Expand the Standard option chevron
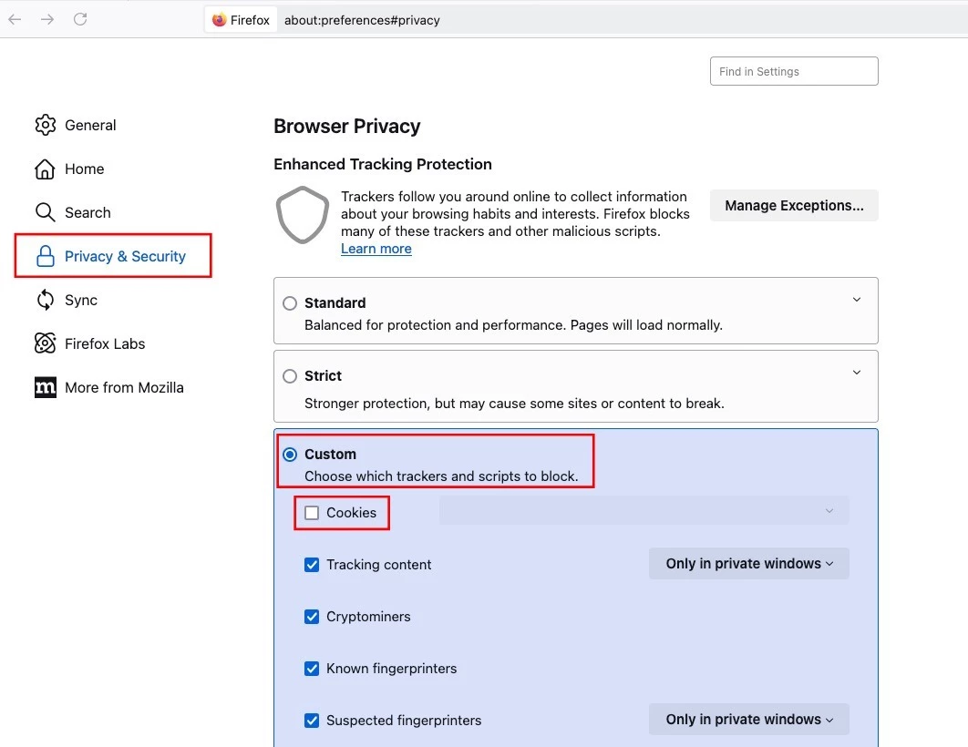Image resolution: width=968 pixels, height=747 pixels. coord(857,300)
